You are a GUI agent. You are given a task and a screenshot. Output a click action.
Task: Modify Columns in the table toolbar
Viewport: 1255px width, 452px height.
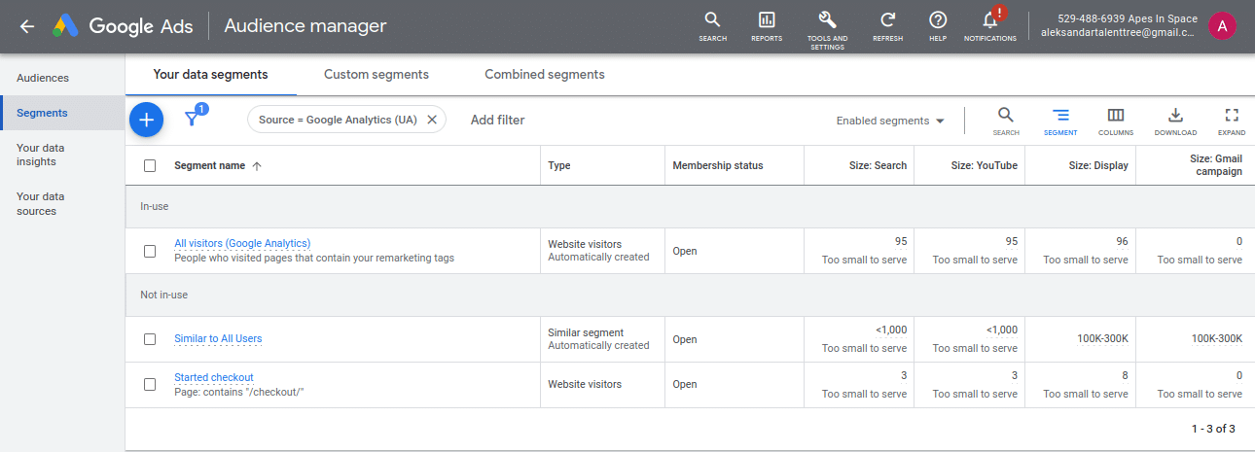click(x=1116, y=121)
